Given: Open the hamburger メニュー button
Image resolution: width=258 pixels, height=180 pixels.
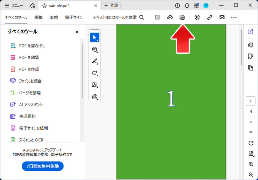Looking at the screenshot, I should 14,6.
